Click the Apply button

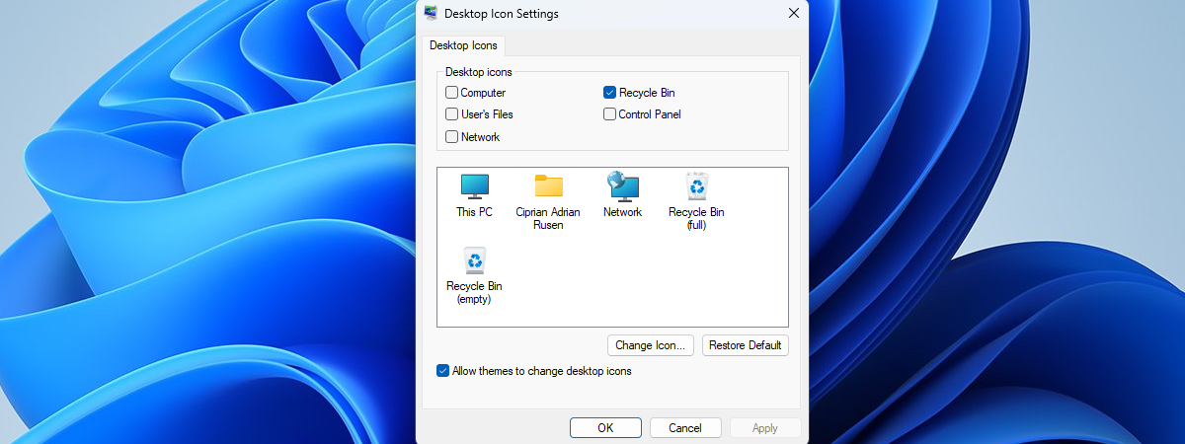pos(765,428)
